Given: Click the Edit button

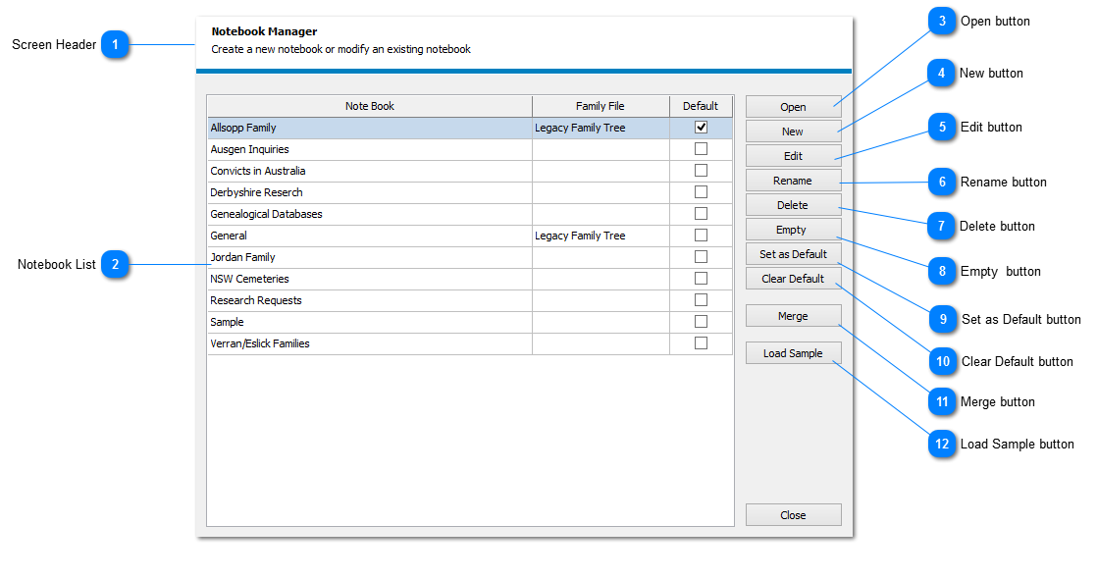Looking at the screenshot, I should point(793,155).
